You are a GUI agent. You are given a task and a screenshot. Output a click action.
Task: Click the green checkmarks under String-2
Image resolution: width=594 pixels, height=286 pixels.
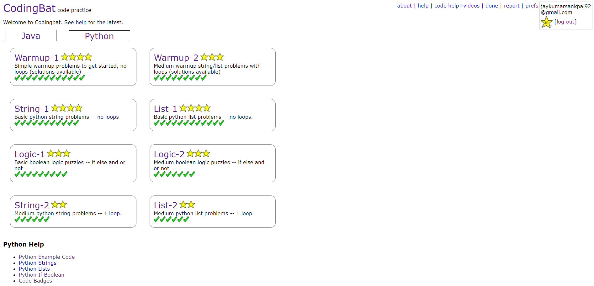(32, 219)
